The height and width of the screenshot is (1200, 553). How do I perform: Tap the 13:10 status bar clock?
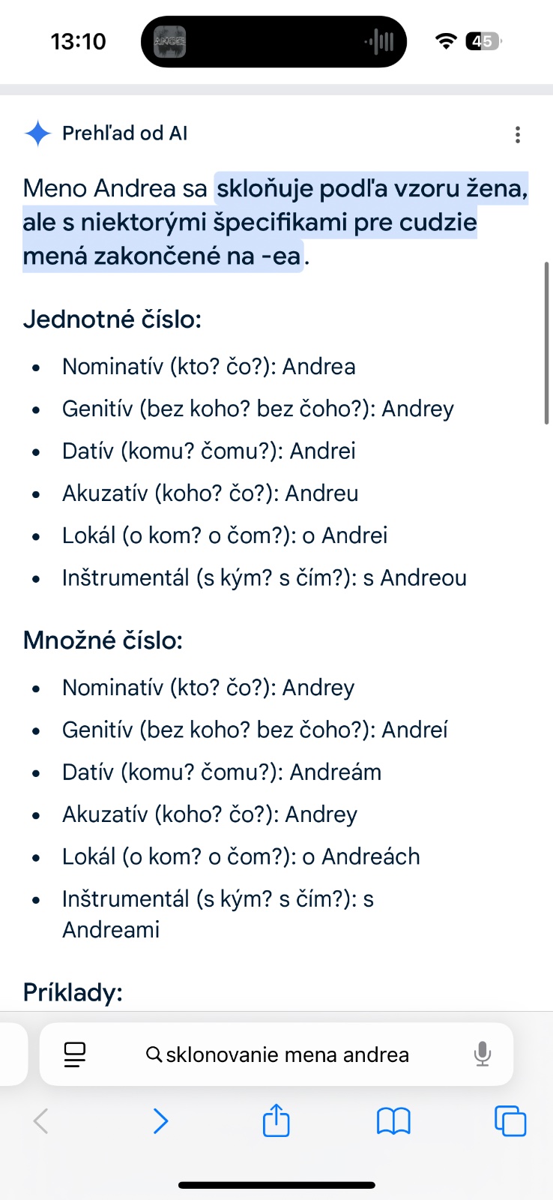point(78,41)
